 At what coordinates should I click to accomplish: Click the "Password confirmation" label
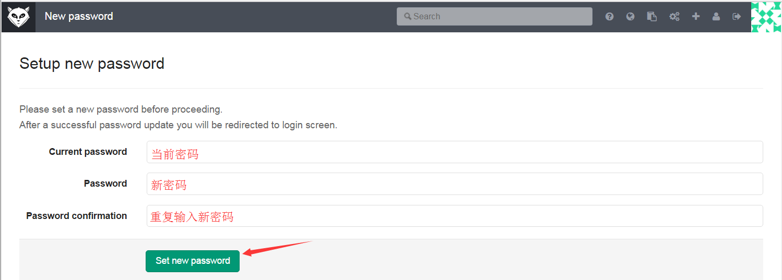77,216
